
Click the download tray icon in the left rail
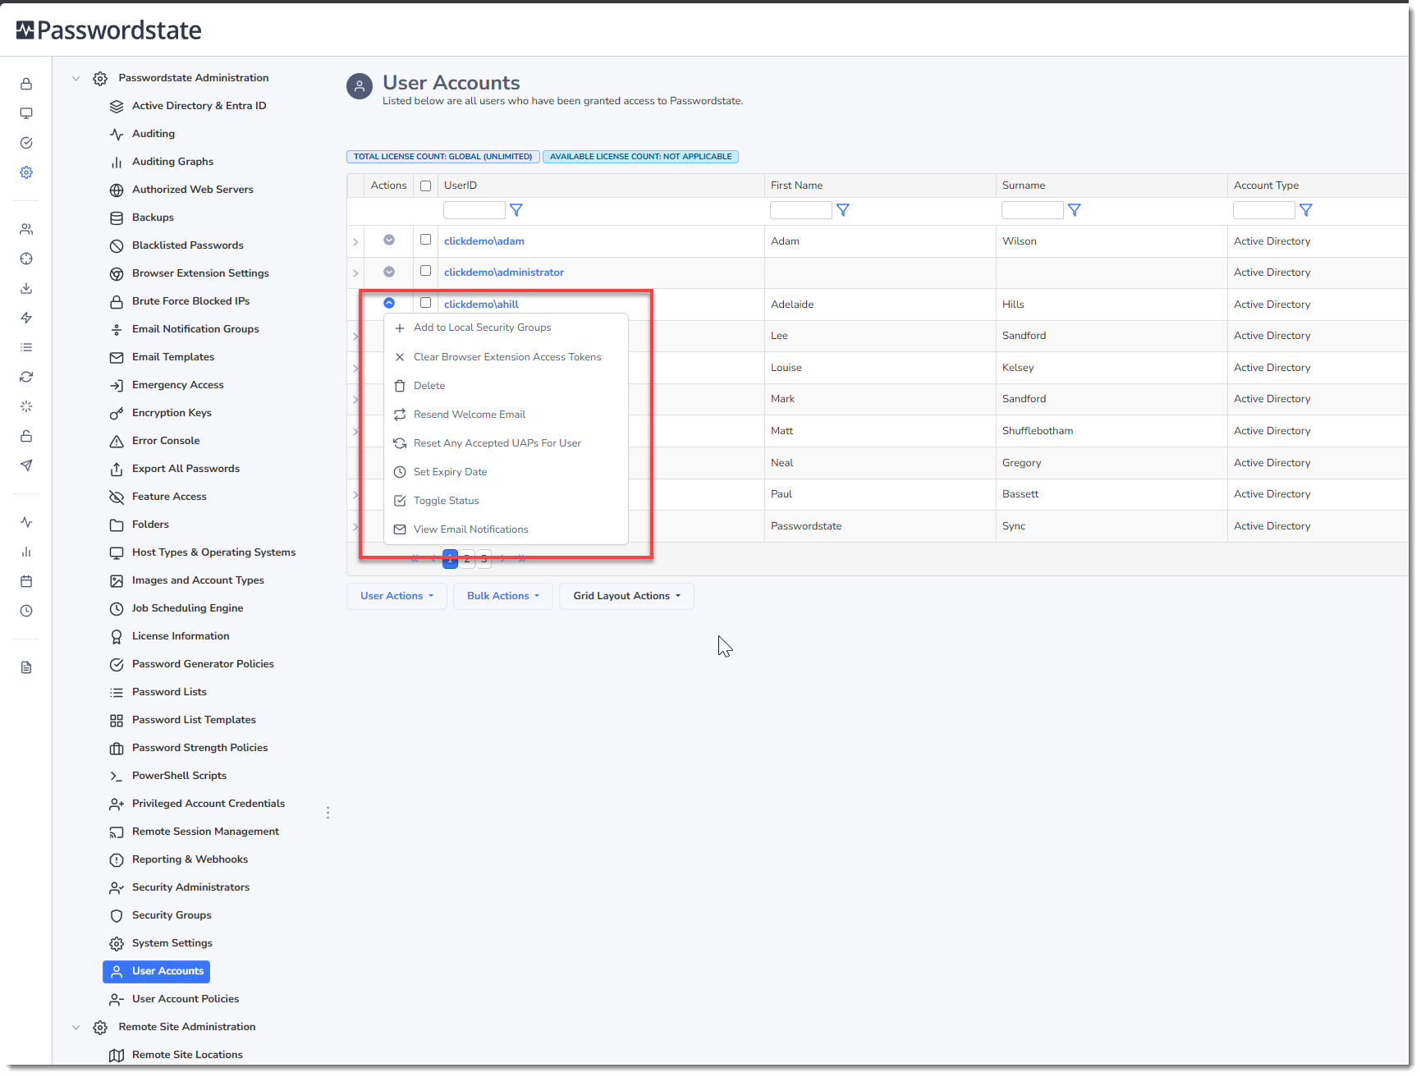click(x=26, y=288)
